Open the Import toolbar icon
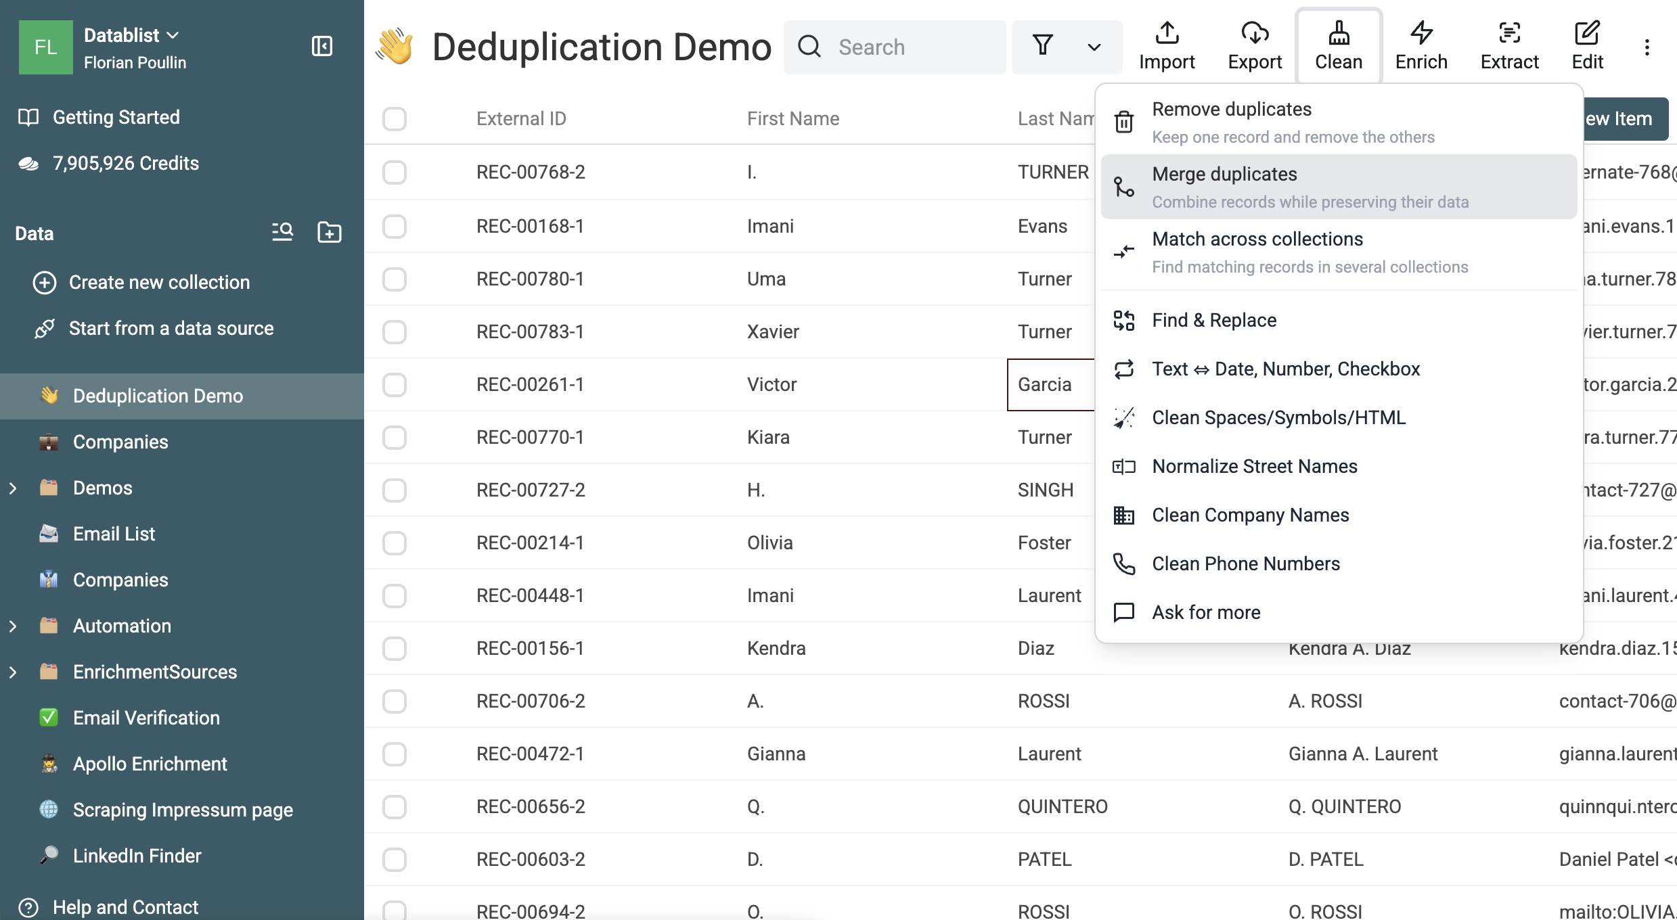The height and width of the screenshot is (920, 1677). point(1167,33)
